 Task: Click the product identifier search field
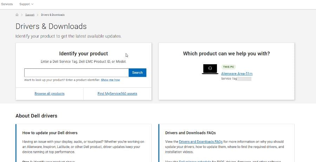pos(77,73)
